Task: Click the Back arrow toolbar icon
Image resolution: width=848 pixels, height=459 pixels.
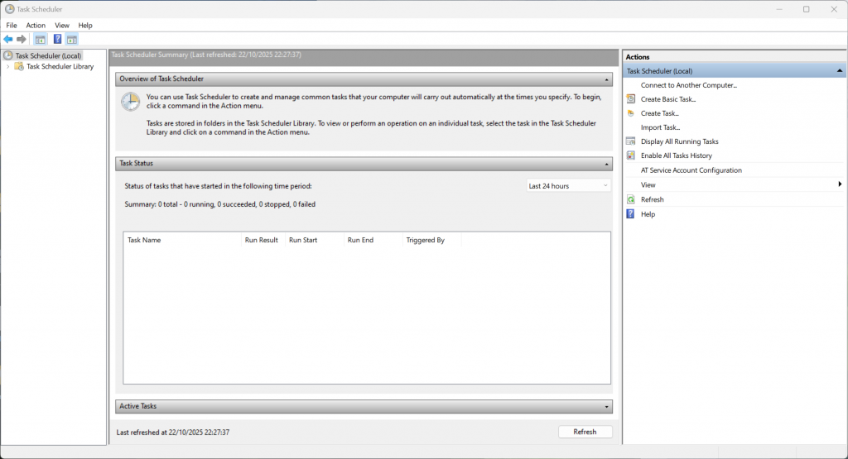Action: pyautogui.click(x=8, y=40)
